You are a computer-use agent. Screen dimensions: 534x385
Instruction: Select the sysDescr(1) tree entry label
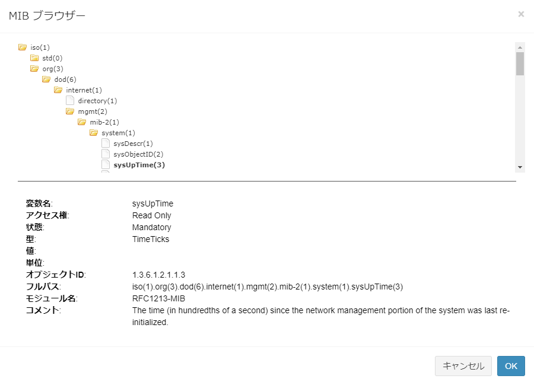click(x=133, y=144)
